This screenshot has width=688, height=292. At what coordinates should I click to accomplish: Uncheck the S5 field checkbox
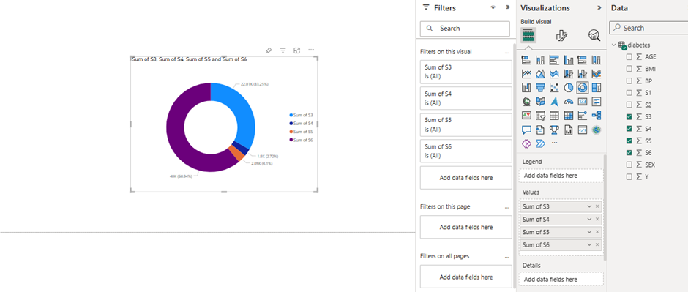click(x=629, y=141)
